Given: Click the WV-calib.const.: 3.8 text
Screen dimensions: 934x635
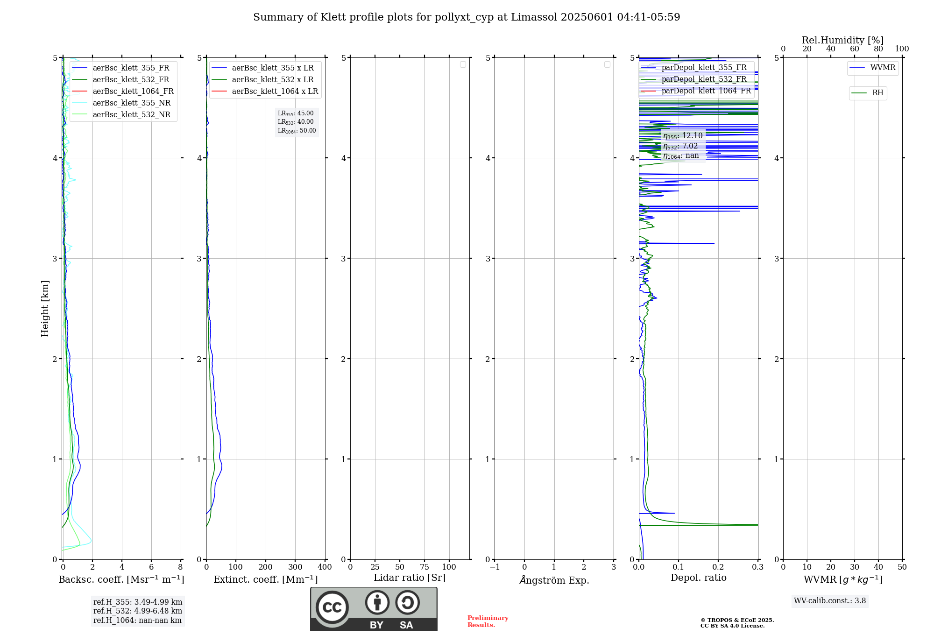Looking at the screenshot, I should (830, 601).
